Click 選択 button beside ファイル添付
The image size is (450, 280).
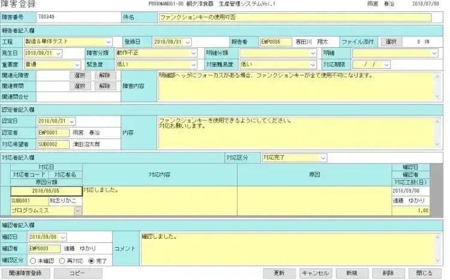(x=391, y=42)
